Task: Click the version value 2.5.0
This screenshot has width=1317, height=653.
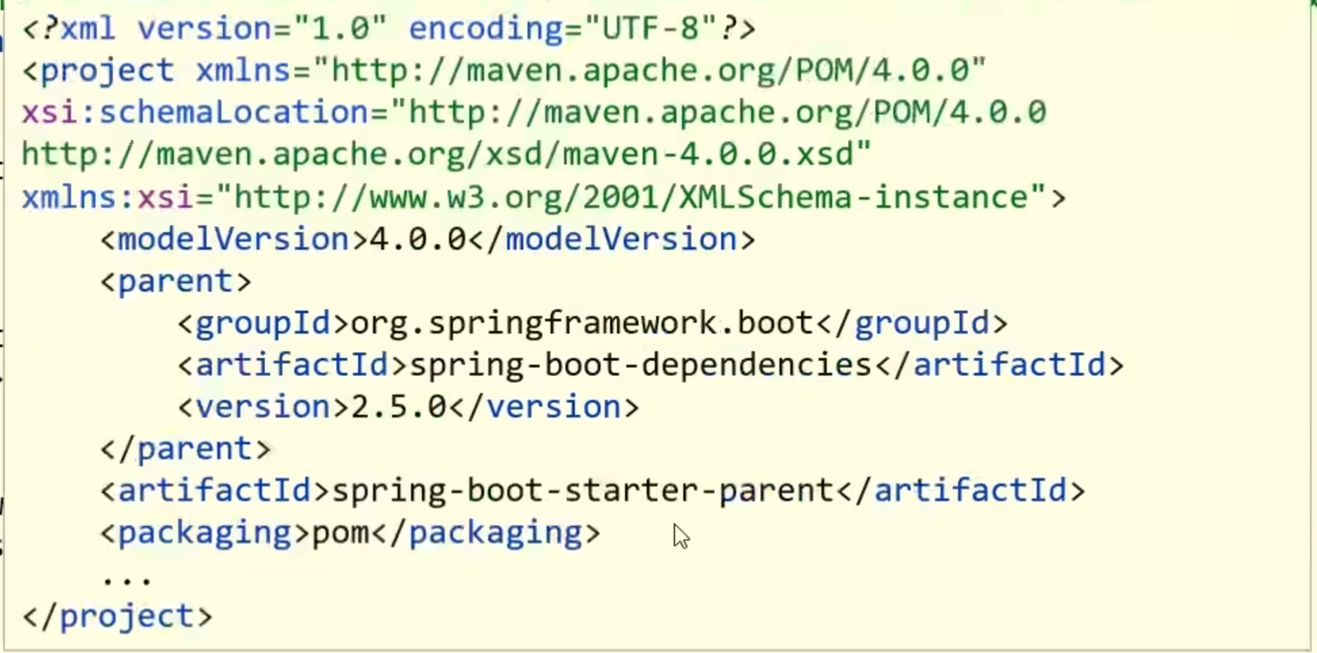Action: pyautogui.click(x=398, y=407)
